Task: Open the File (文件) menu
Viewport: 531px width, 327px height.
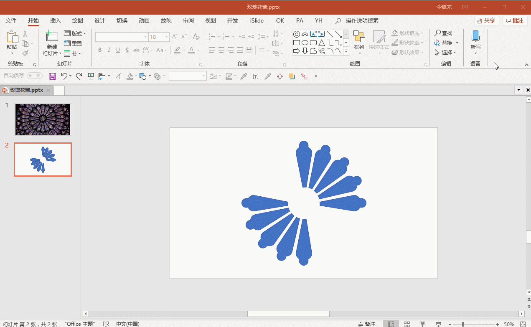Action: point(11,20)
